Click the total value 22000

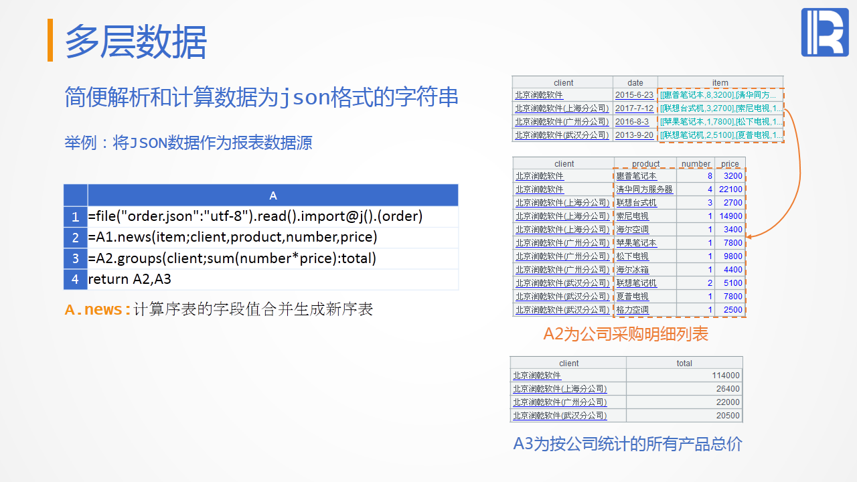(x=728, y=402)
